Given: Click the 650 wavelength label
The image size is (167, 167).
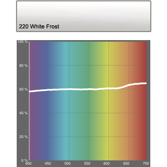Looking at the screenshot, I should coord(126,163).
